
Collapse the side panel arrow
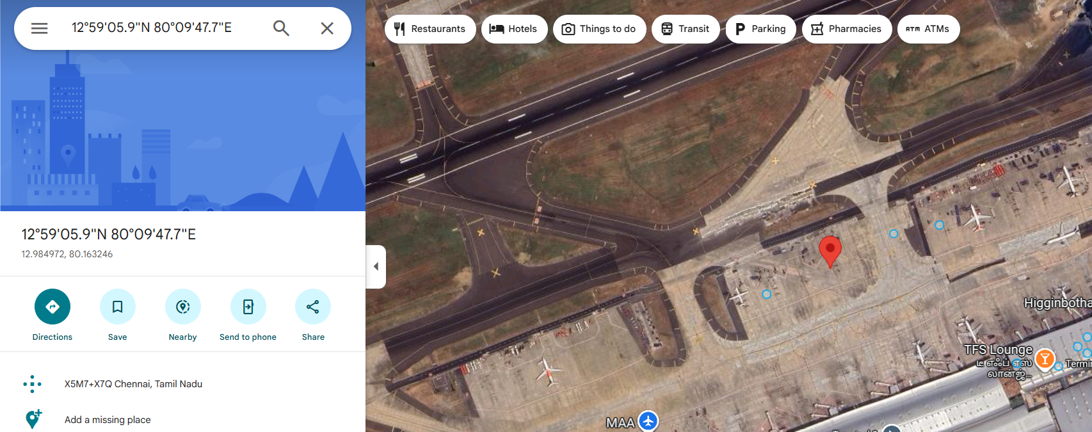376,266
